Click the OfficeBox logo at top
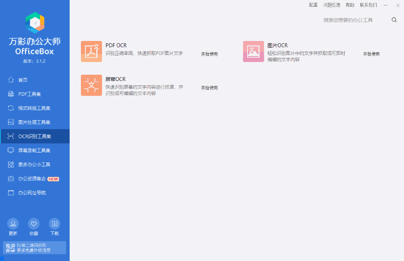This screenshot has height=261, width=404. pos(35,22)
